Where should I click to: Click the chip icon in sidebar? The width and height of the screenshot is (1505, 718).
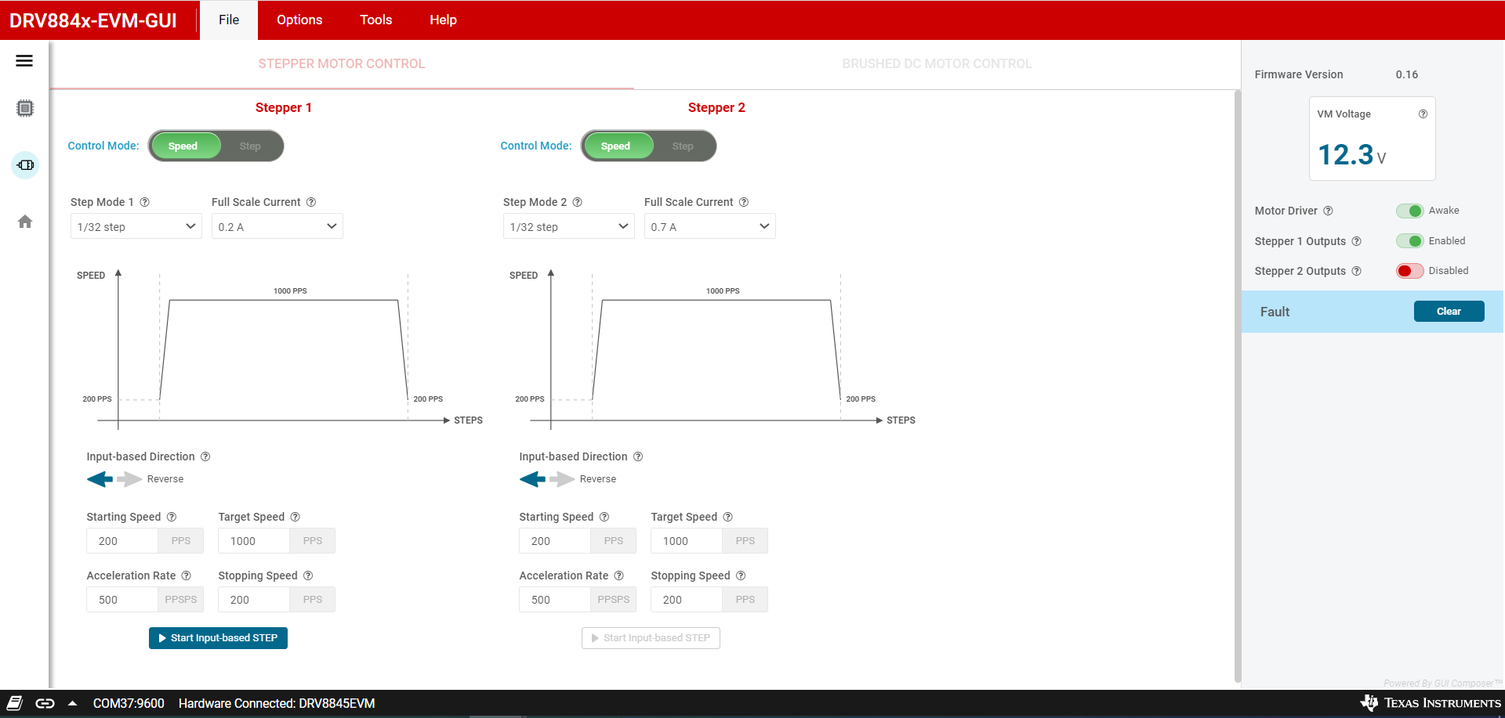25,109
